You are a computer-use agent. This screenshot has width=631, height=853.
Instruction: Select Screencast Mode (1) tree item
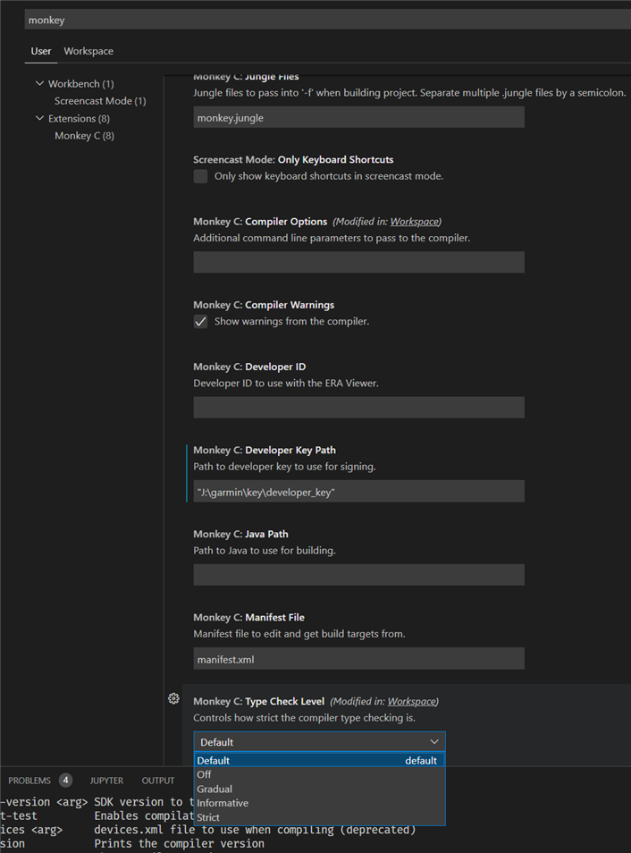[100, 101]
